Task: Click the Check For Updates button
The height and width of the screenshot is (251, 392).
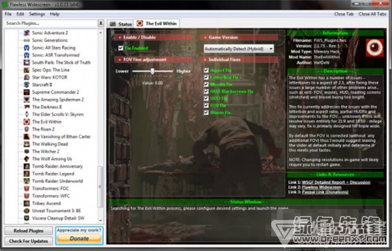Action: tap(29, 241)
